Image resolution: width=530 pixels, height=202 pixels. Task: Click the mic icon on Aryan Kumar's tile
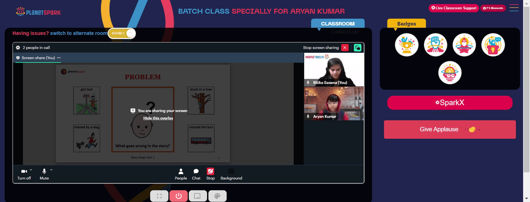click(x=308, y=116)
